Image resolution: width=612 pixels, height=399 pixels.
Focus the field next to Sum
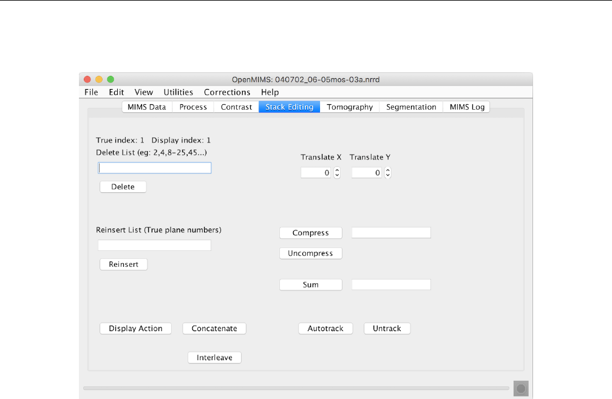391,284
